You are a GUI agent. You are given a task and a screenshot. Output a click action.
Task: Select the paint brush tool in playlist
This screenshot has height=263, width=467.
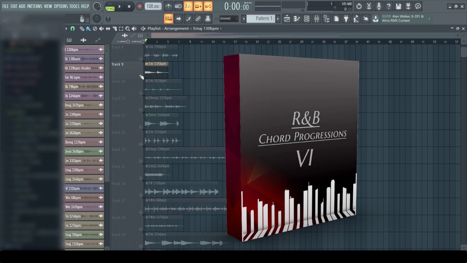88,28
